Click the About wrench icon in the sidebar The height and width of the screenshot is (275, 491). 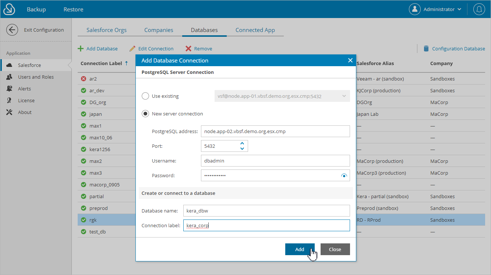[10, 112]
